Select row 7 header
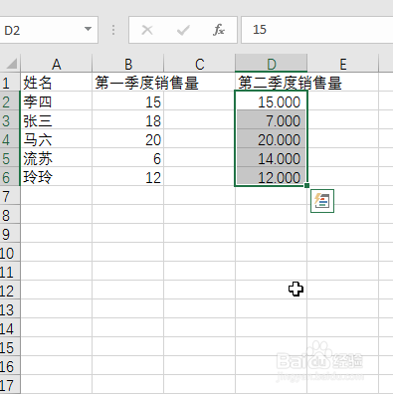The height and width of the screenshot is (394, 393). (10, 196)
